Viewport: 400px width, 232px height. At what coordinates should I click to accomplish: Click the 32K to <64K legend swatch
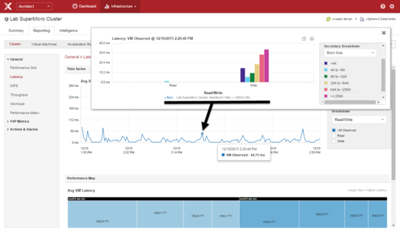326,83
